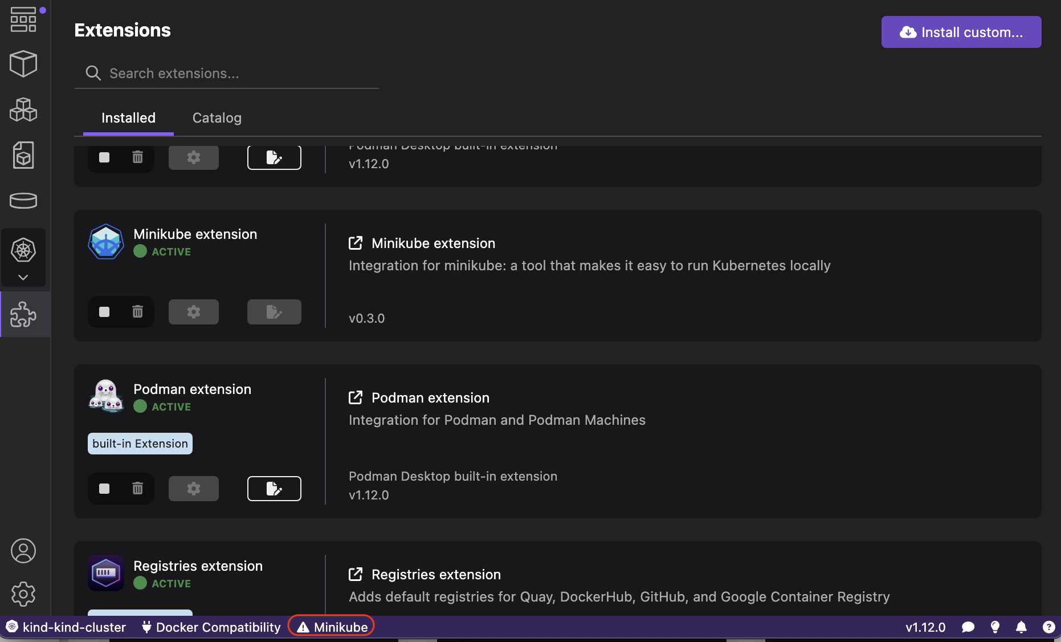Screen dimensions: 1061x642
Task: Click the Minikube warning status bar item
Action: pos(332,627)
